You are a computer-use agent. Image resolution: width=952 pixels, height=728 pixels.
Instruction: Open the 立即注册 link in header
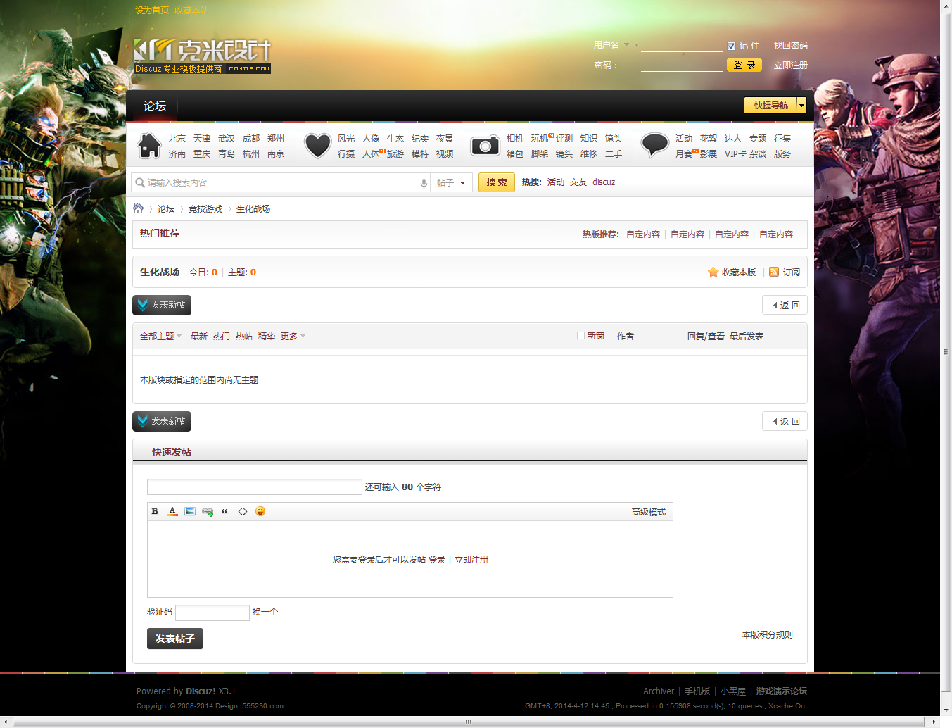(791, 65)
